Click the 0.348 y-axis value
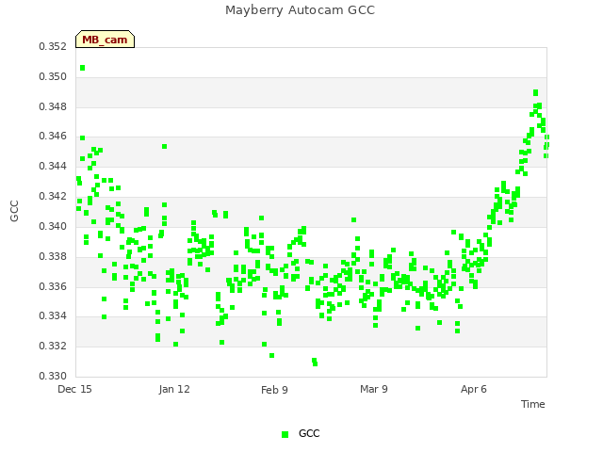The width and height of the screenshot is (603, 452). point(53,106)
